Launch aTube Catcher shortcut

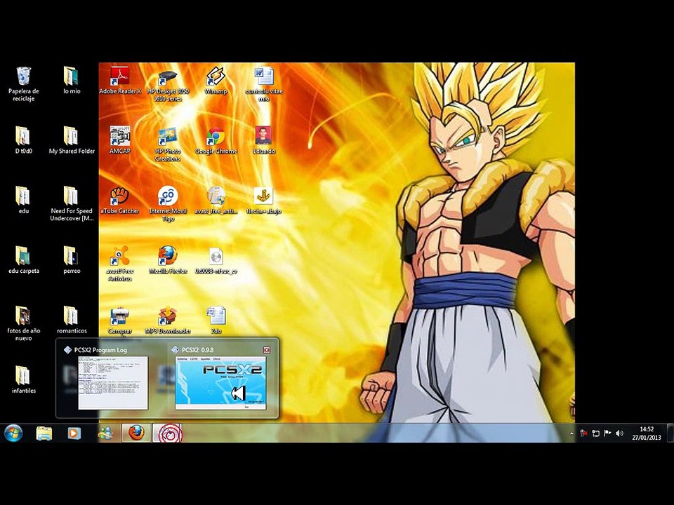pyautogui.click(x=120, y=196)
